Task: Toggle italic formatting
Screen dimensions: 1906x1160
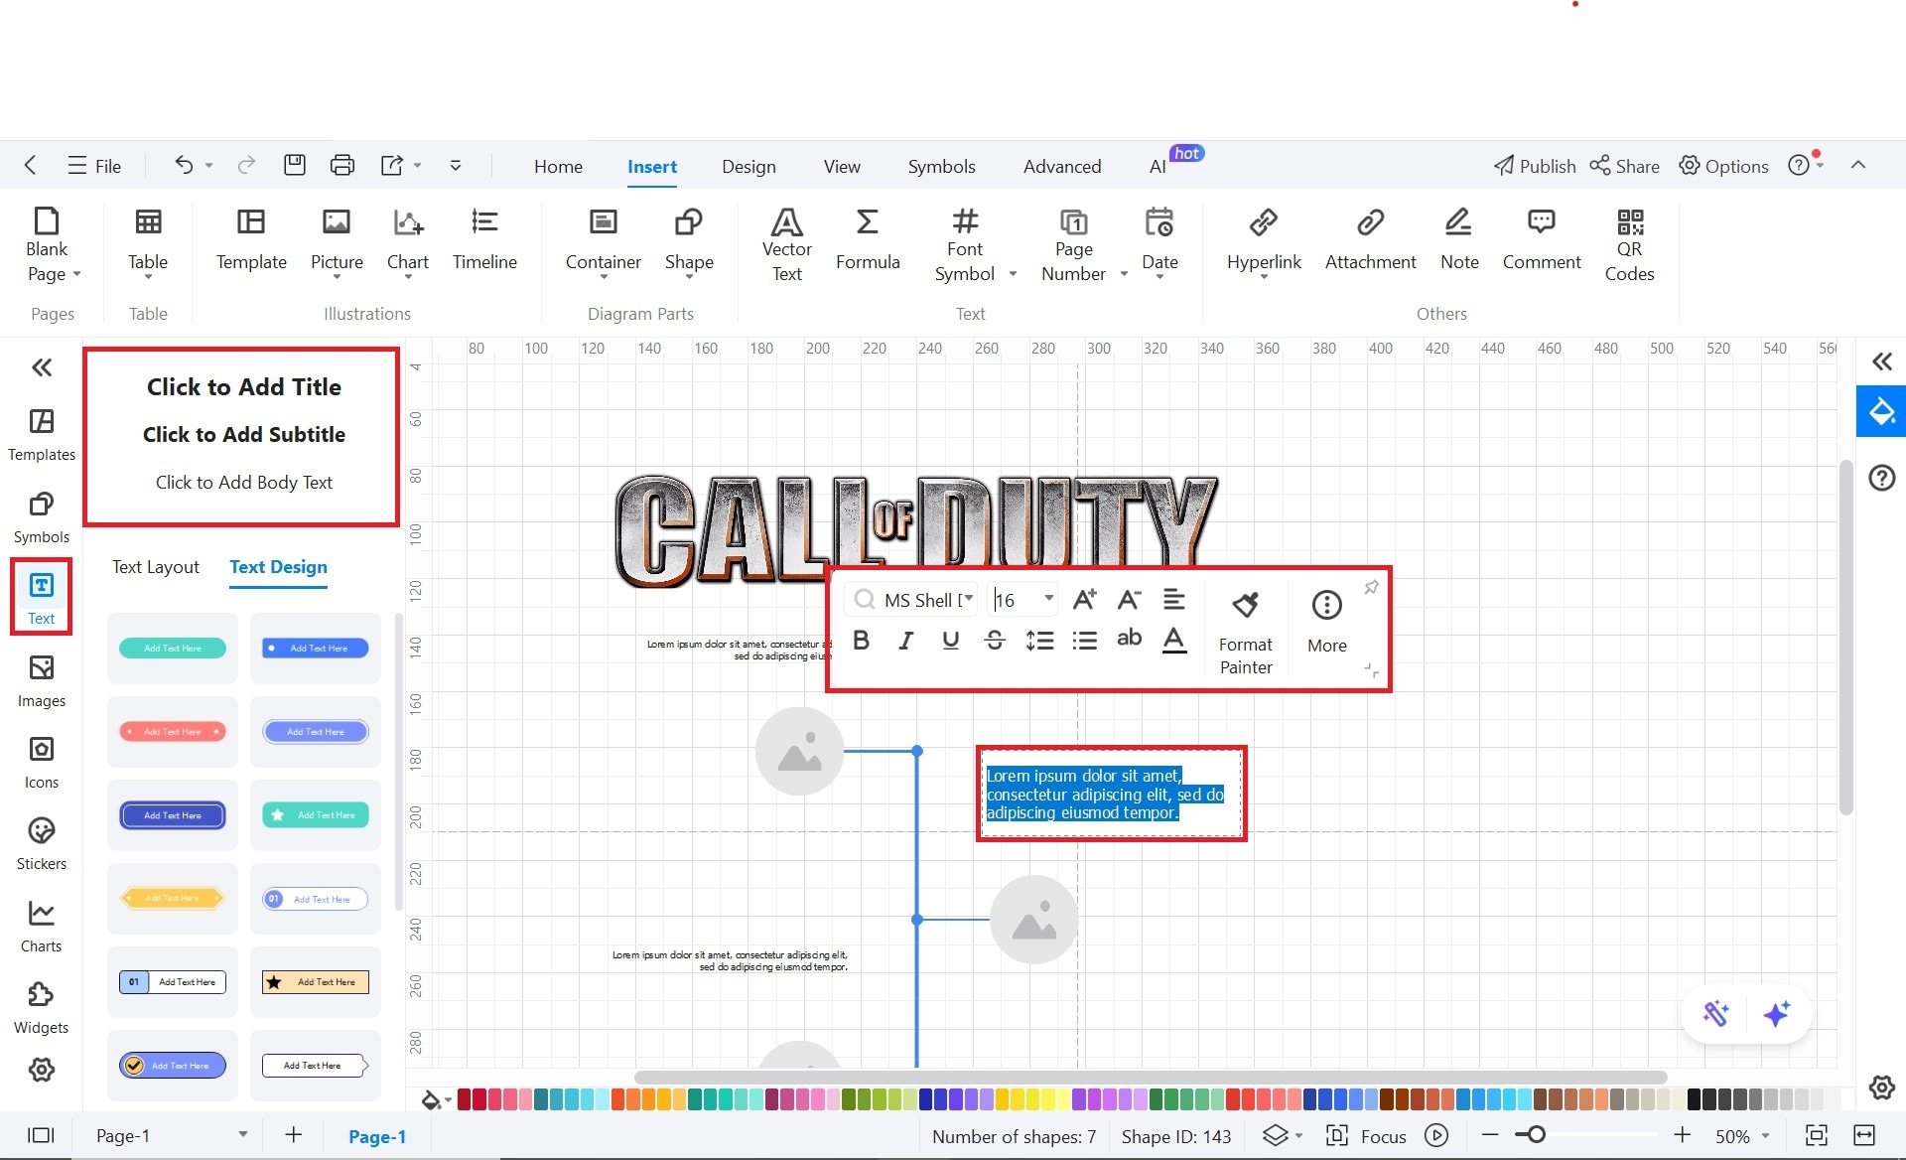Action: pos(905,641)
